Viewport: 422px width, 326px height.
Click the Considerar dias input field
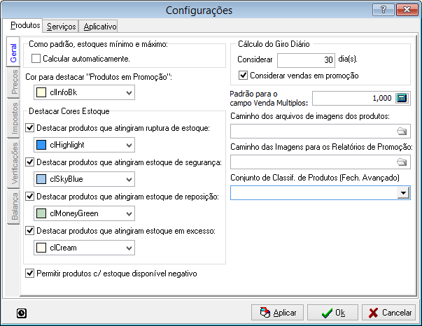click(306, 59)
